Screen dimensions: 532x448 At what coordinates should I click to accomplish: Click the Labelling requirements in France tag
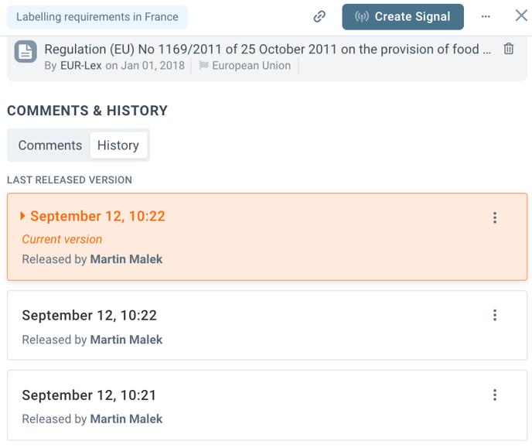coord(97,17)
